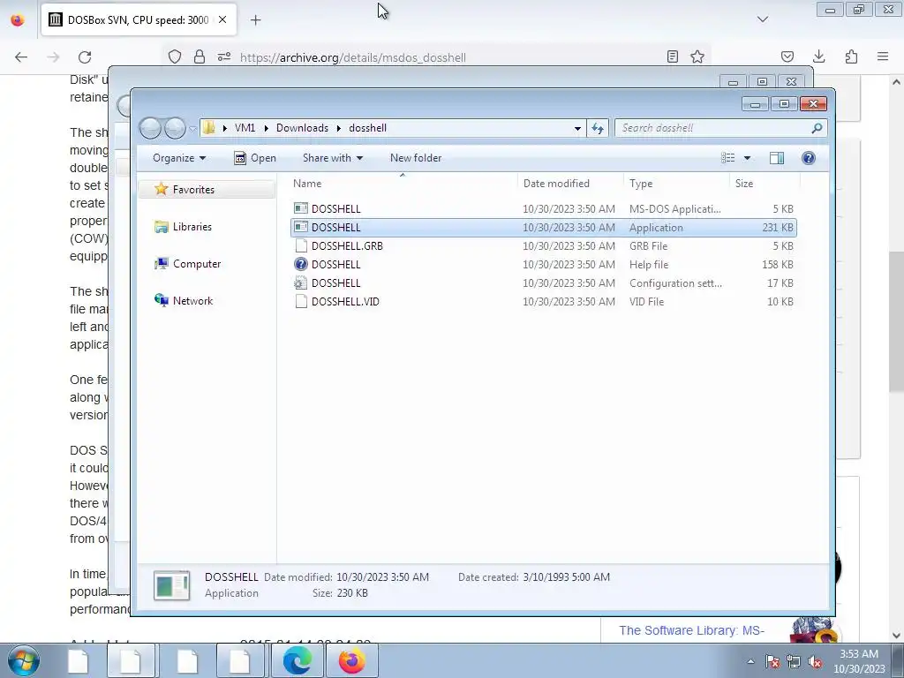Click dosshell in the address breadcrumb
Viewport: 904px width, 678px height.
[367, 128]
